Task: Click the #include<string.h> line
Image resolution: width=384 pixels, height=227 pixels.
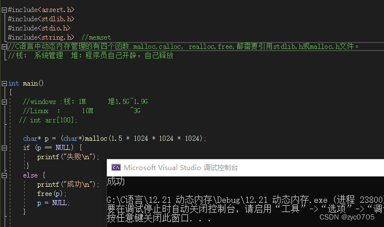Action: click(41, 37)
